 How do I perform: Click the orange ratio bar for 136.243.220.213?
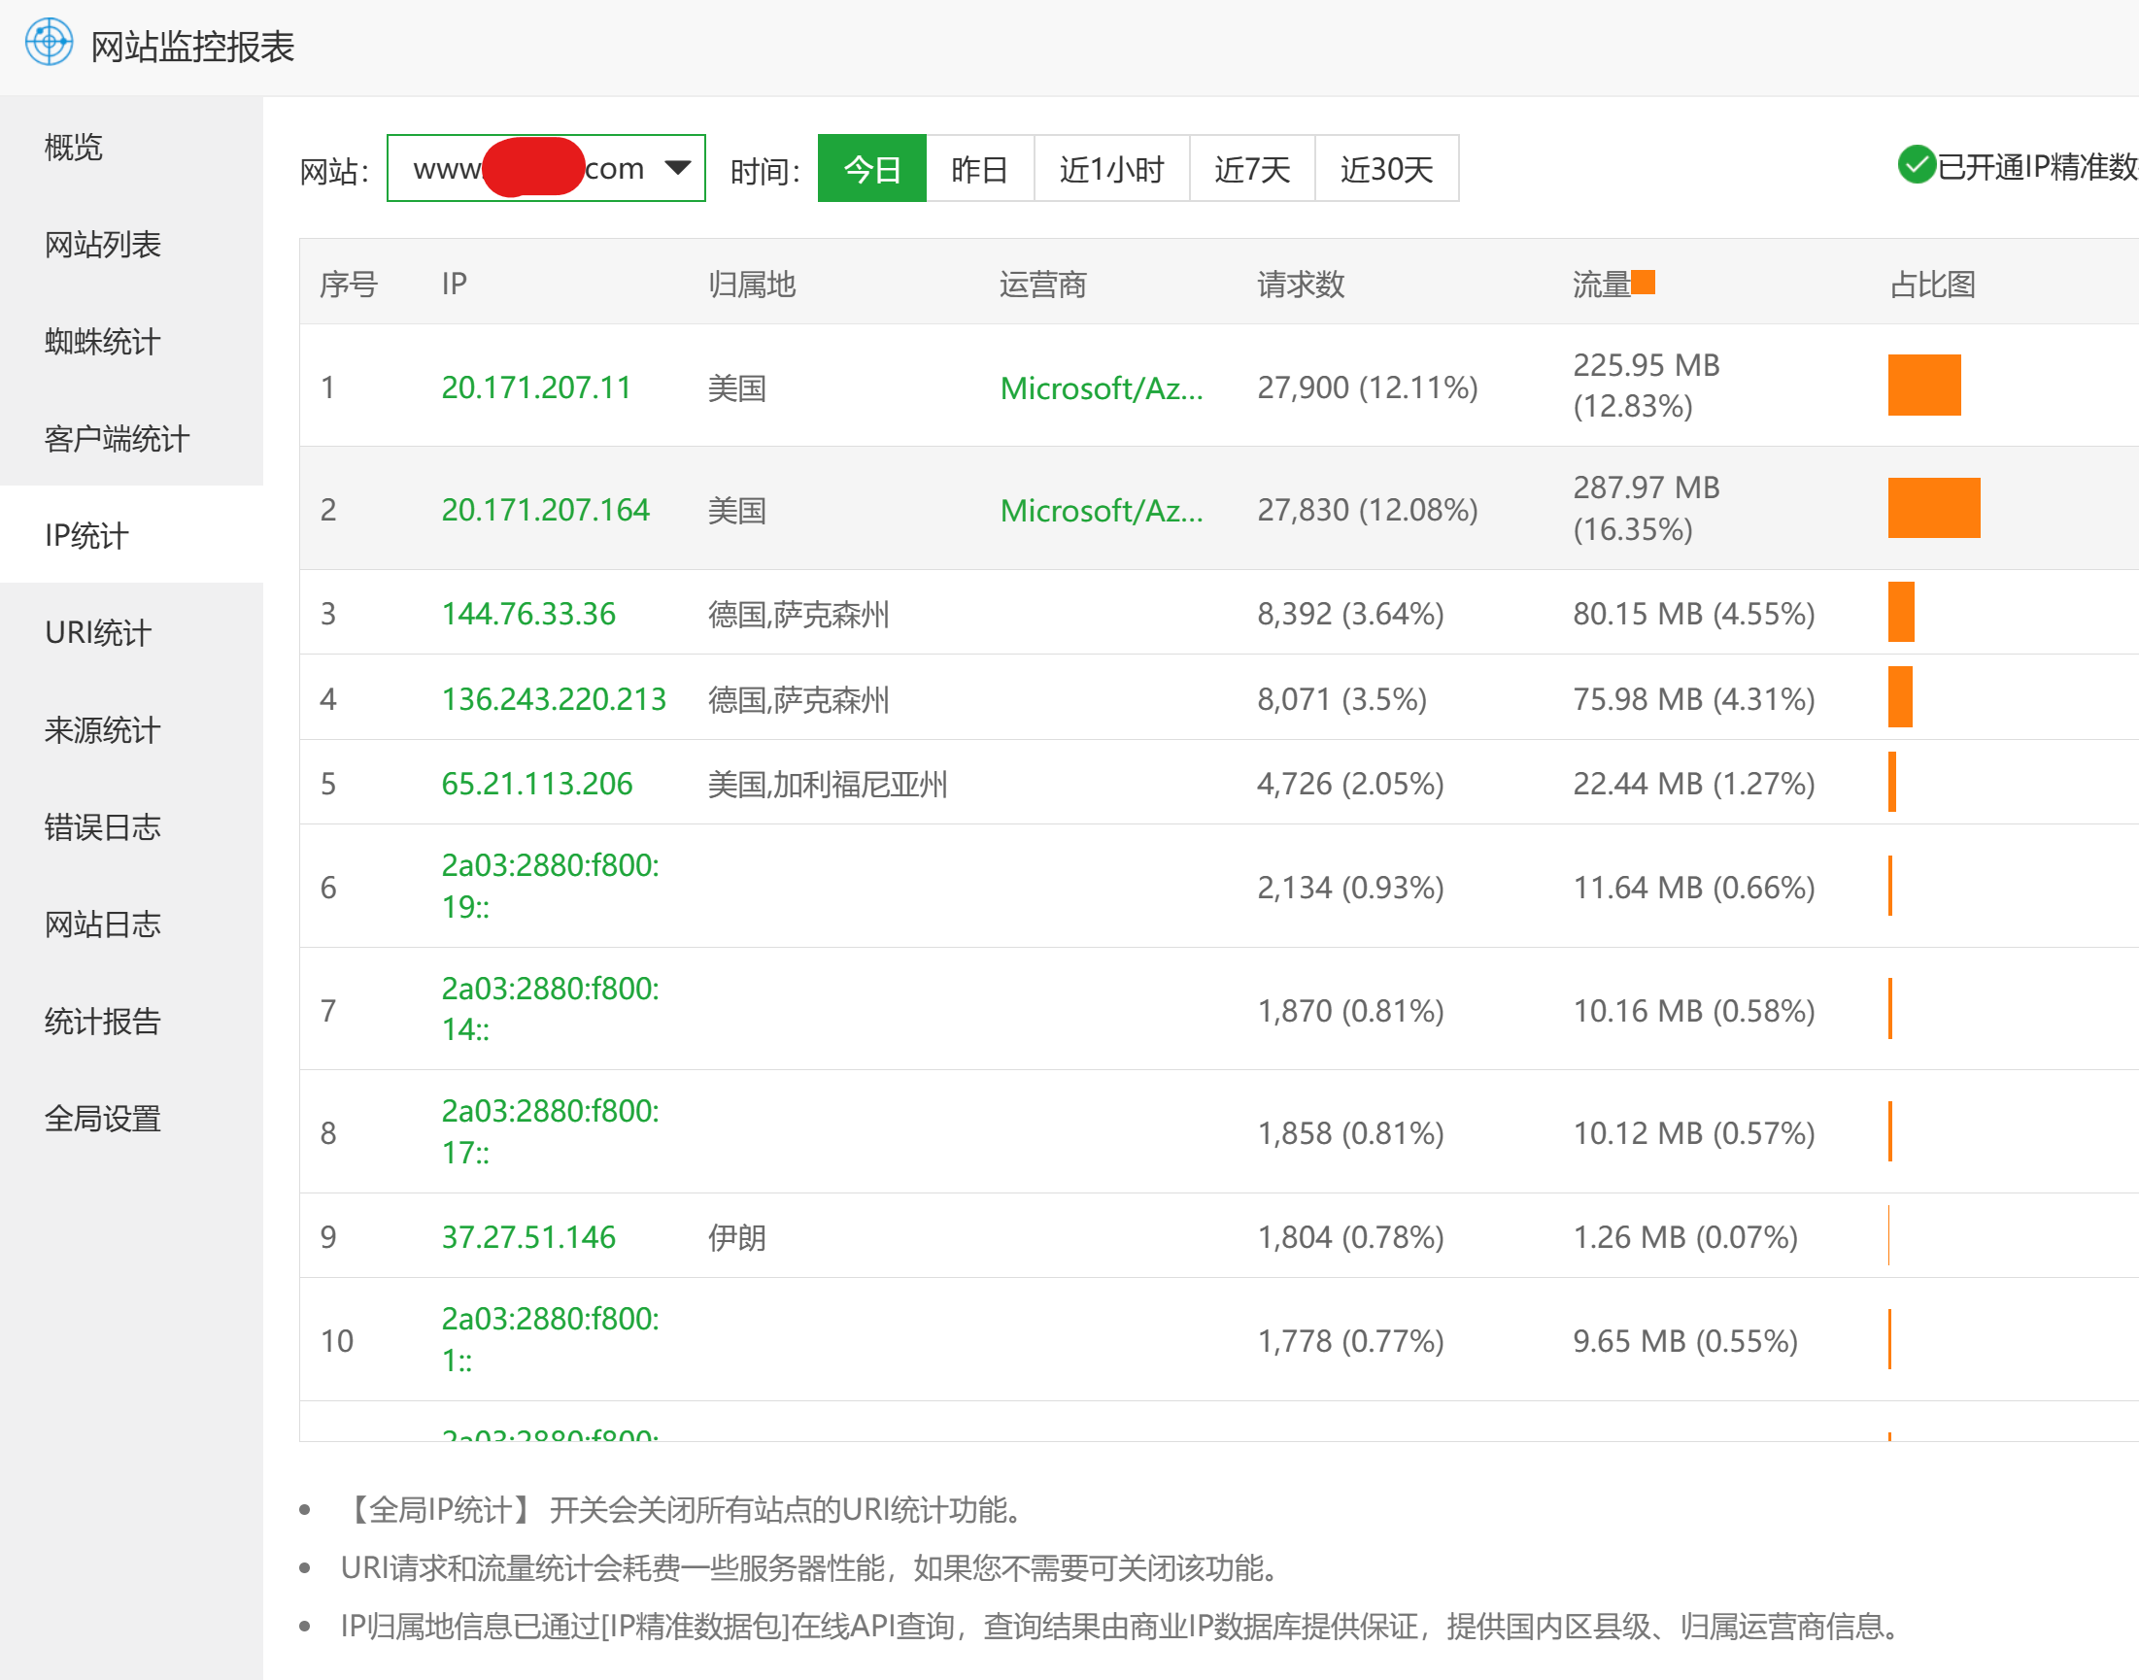tap(1900, 696)
